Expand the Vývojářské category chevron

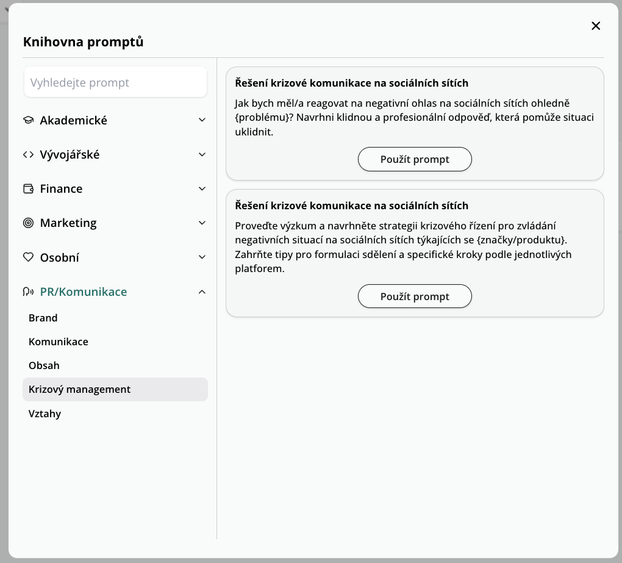tap(202, 154)
